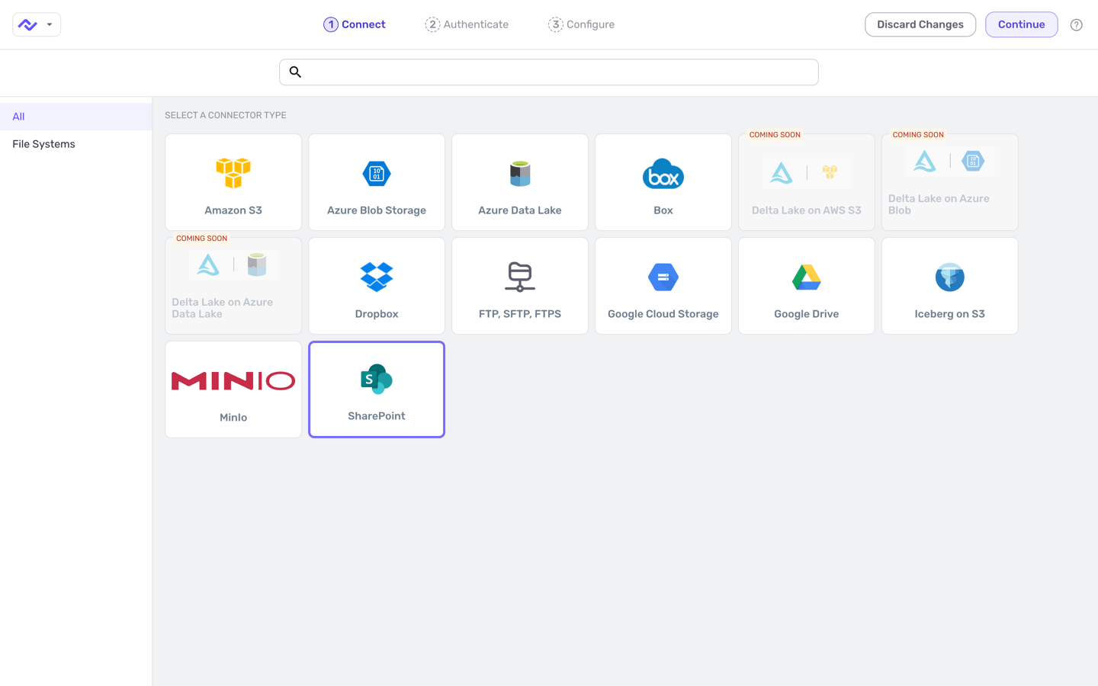Click the Iceberg on S3 label
Image resolution: width=1098 pixels, height=686 pixels.
950,314
